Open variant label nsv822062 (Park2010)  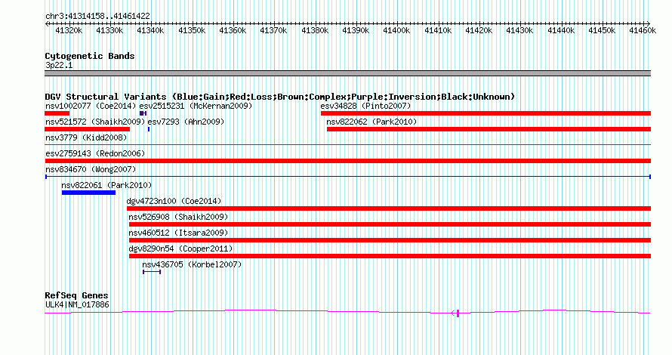click(x=371, y=122)
